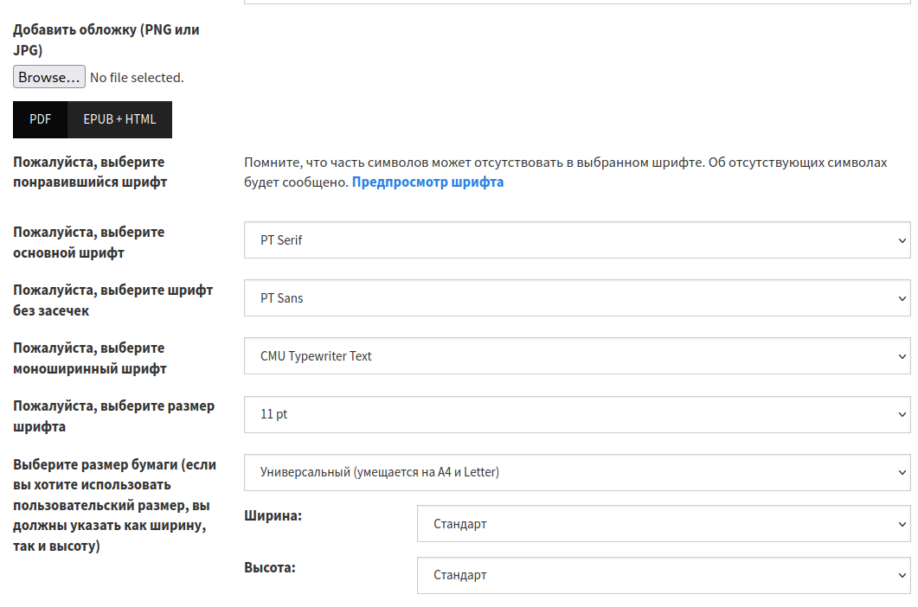Open the Предпросмотр шрифта link

point(427,182)
